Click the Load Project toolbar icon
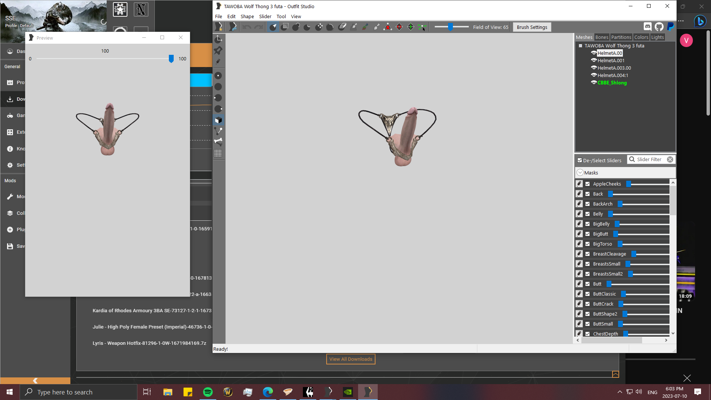 (x=233, y=27)
